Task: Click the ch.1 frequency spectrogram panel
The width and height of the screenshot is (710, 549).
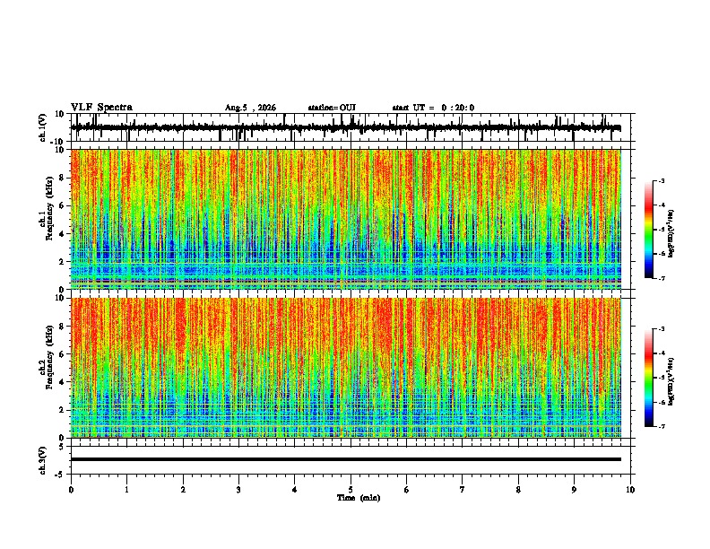Action: pyautogui.click(x=346, y=219)
